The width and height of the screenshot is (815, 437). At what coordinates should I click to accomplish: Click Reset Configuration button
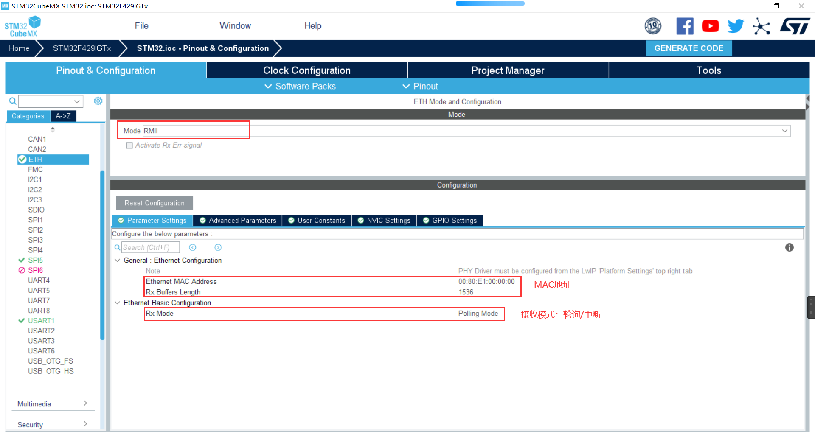pyautogui.click(x=155, y=203)
